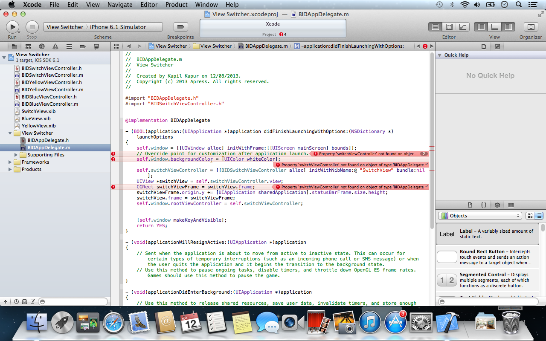Click the error marker beside CGRect line
Screen dimensions: 546x341
(x=113, y=187)
